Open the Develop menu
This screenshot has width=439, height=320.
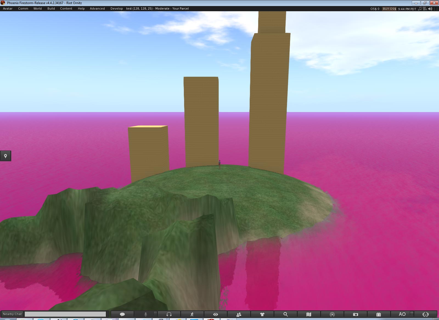pos(117,8)
